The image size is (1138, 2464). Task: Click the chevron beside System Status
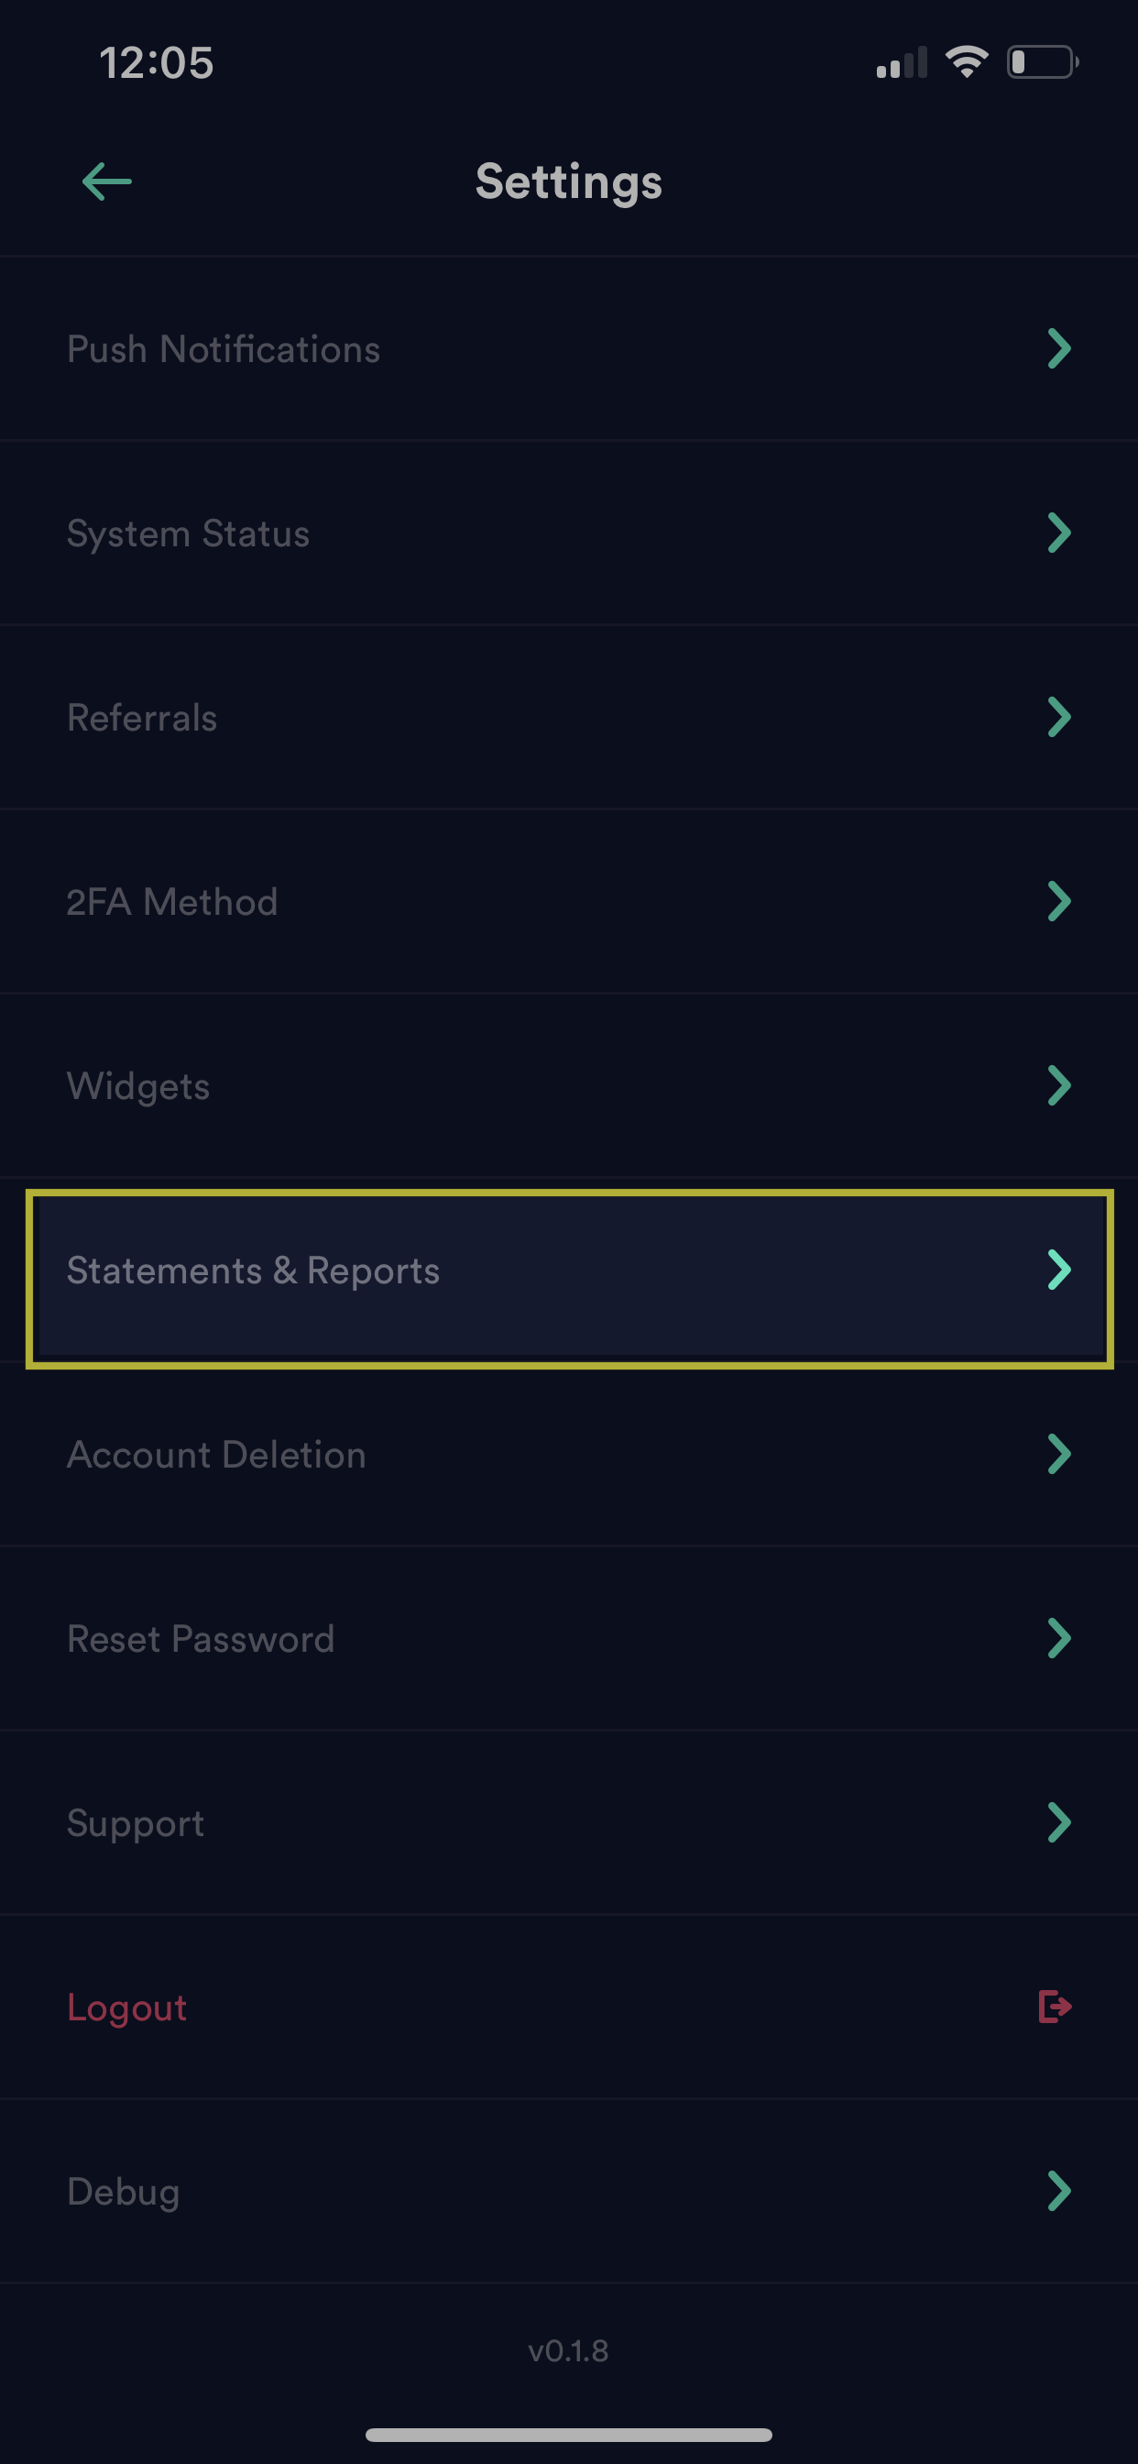1057,533
